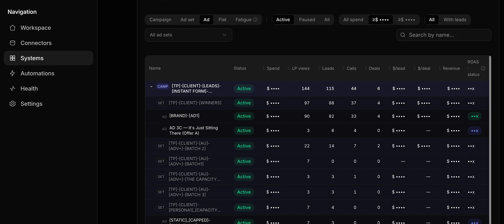Screen dimensions: 504x224
Task: Sort by Leads column
Action: click(326, 68)
